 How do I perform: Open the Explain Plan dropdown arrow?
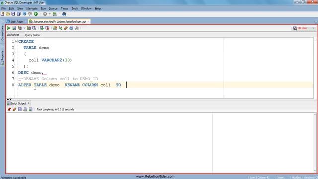(x=24, y=28)
